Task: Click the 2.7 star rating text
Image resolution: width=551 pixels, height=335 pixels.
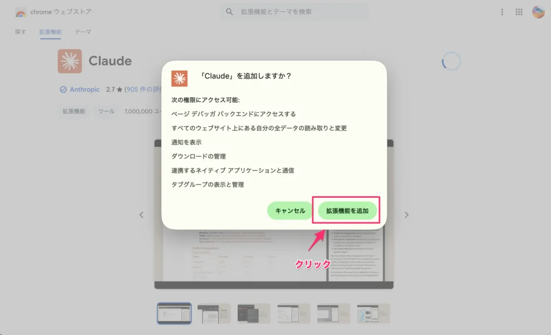Action: coord(114,90)
